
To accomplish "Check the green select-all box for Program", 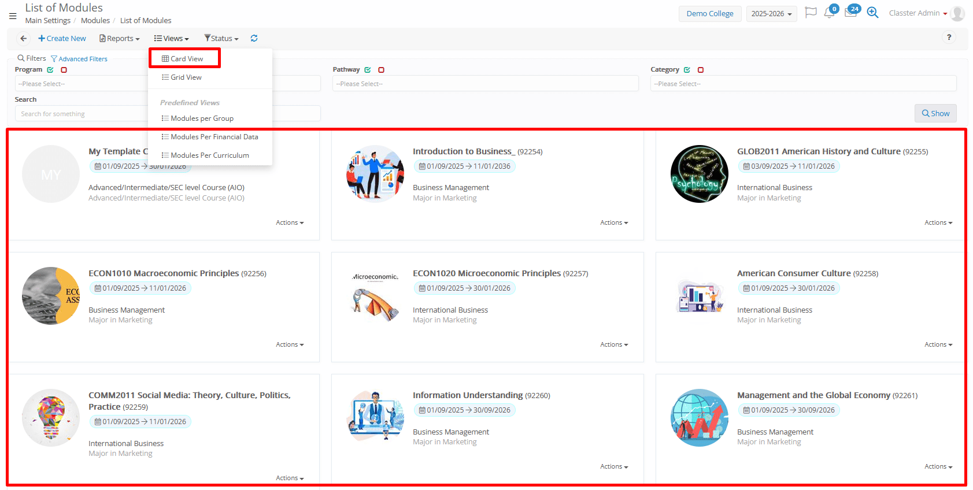I will click(50, 70).
